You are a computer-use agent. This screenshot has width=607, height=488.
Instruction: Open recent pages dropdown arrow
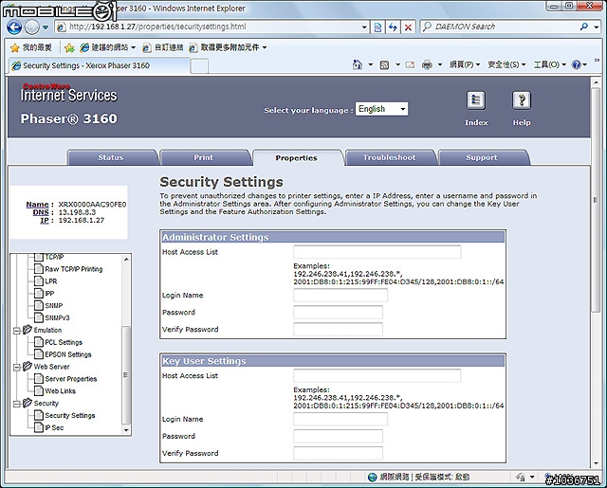point(46,27)
